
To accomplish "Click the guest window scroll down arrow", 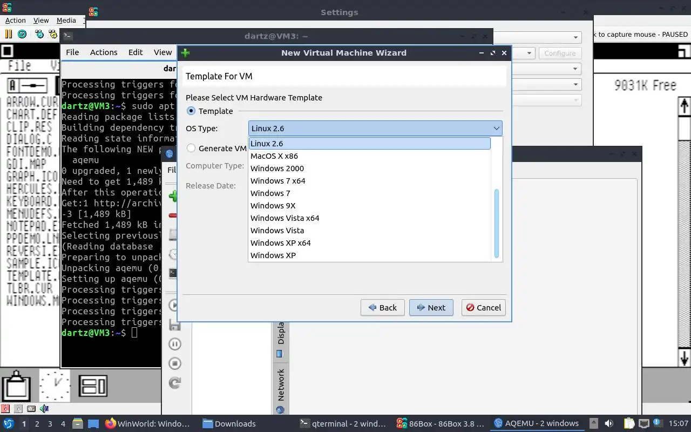I will 684,358.
